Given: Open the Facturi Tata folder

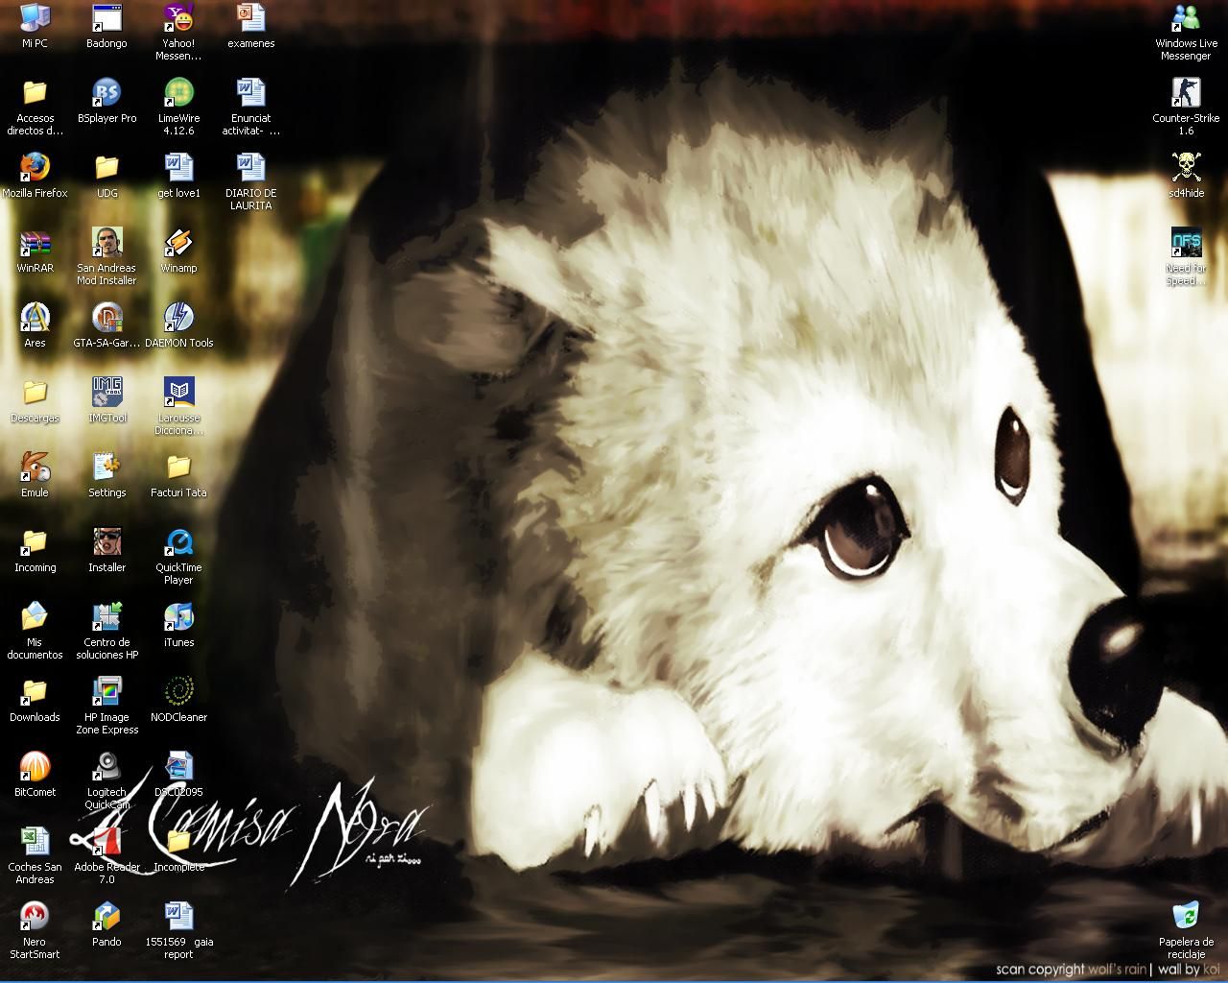Looking at the screenshot, I should [178, 467].
